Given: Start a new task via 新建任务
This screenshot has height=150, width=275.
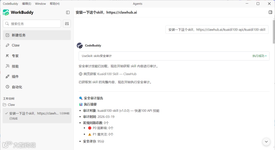Looking at the screenshot, I should tap(37, 35).
